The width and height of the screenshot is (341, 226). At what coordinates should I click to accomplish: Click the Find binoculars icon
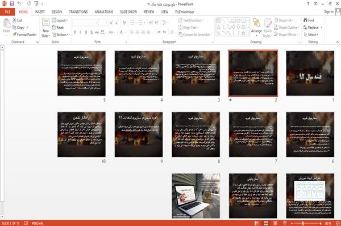(305, 20)
